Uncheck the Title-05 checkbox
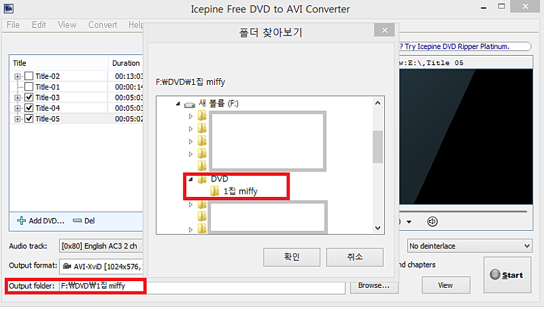Viewport: 544px width, 311px height. (x=29, y=119)
